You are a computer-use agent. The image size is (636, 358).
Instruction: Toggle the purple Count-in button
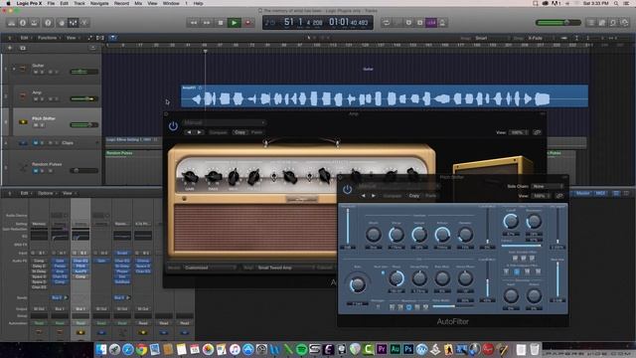pos(430,23)
